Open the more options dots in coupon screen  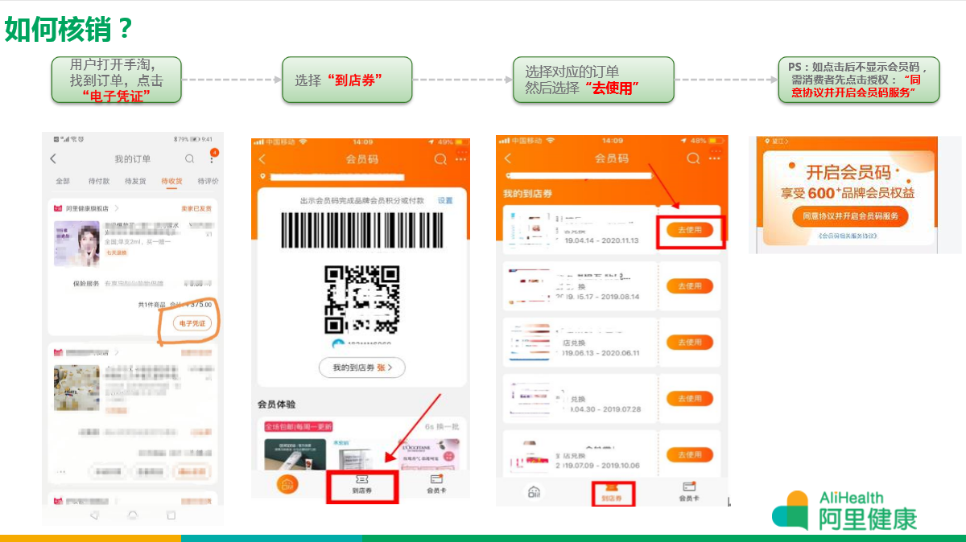(716, 159)
